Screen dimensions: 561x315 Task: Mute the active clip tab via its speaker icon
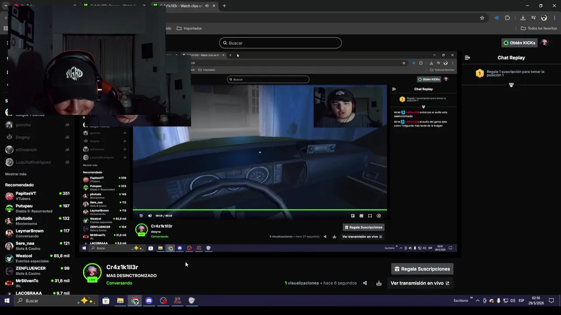click(207, 6)
